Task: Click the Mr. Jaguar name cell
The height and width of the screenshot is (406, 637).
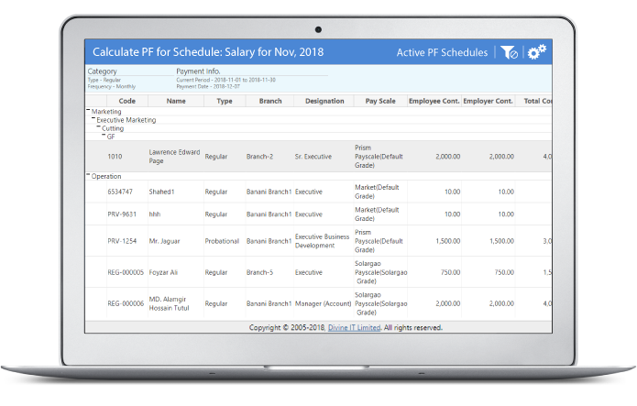Action: (176, 241)
